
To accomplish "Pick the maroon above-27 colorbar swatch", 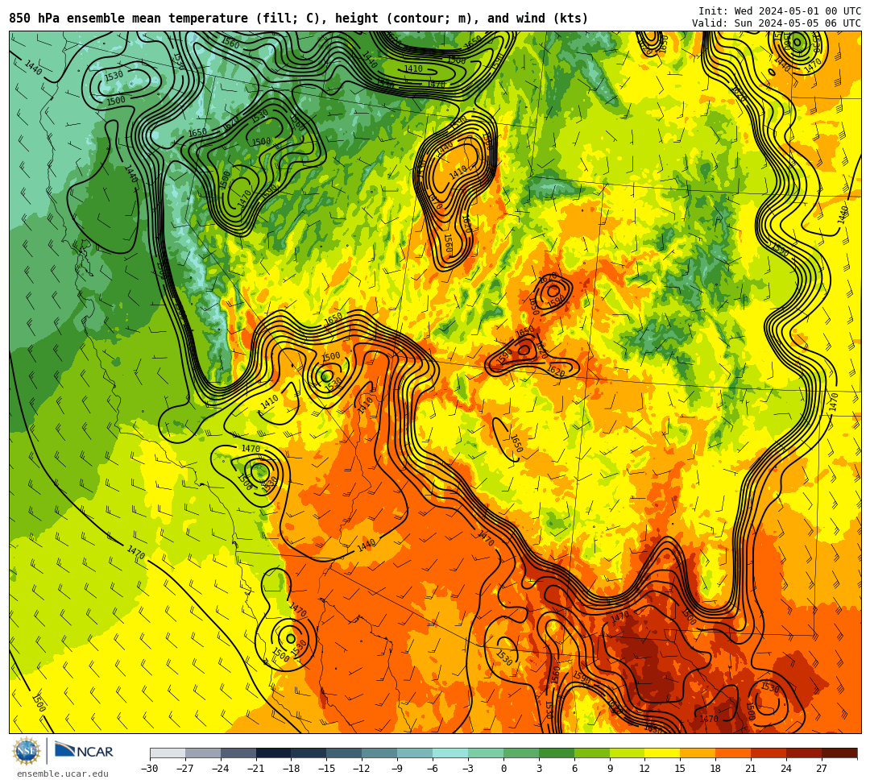I will tap(839, 753).
